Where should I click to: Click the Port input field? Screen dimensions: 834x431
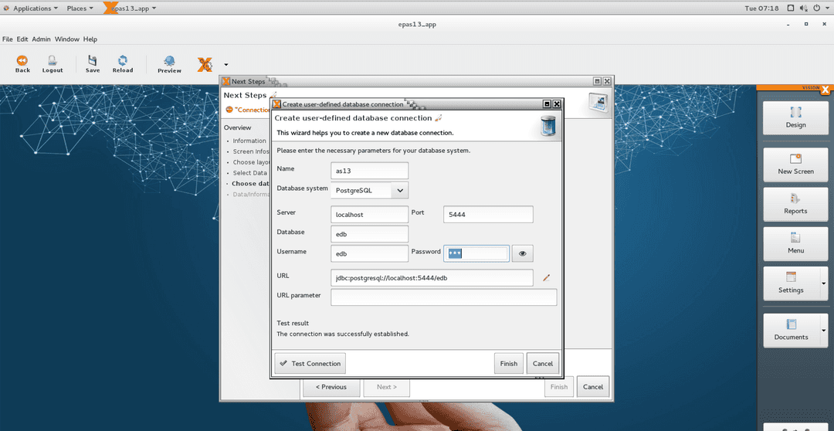tap(488, 214)
